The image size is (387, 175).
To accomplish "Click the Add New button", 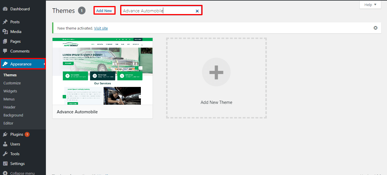I will coord(104,11).
